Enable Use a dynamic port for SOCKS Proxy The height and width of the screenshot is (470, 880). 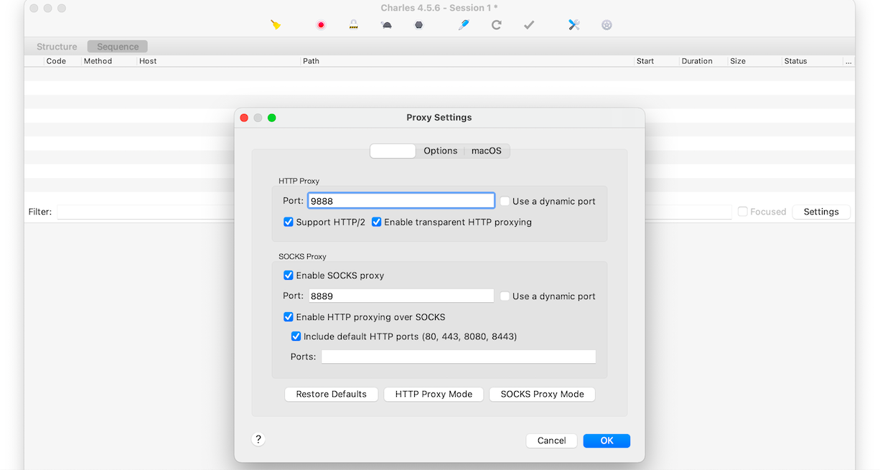505,296
